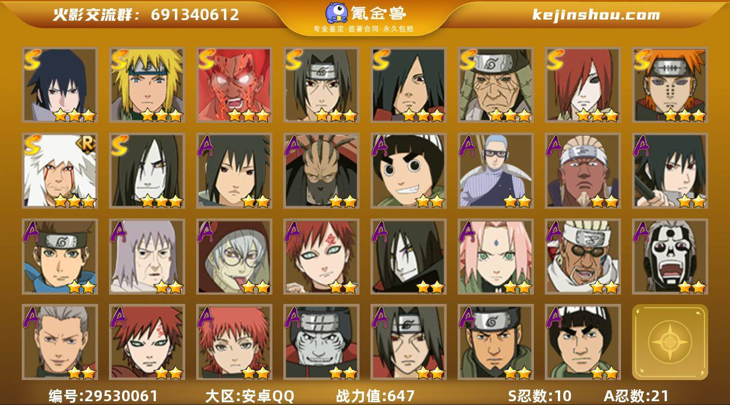Select the white-haired S-rank ninja with R badge
The height and width of the screenshot is (405, 730).
coord(60,171)
